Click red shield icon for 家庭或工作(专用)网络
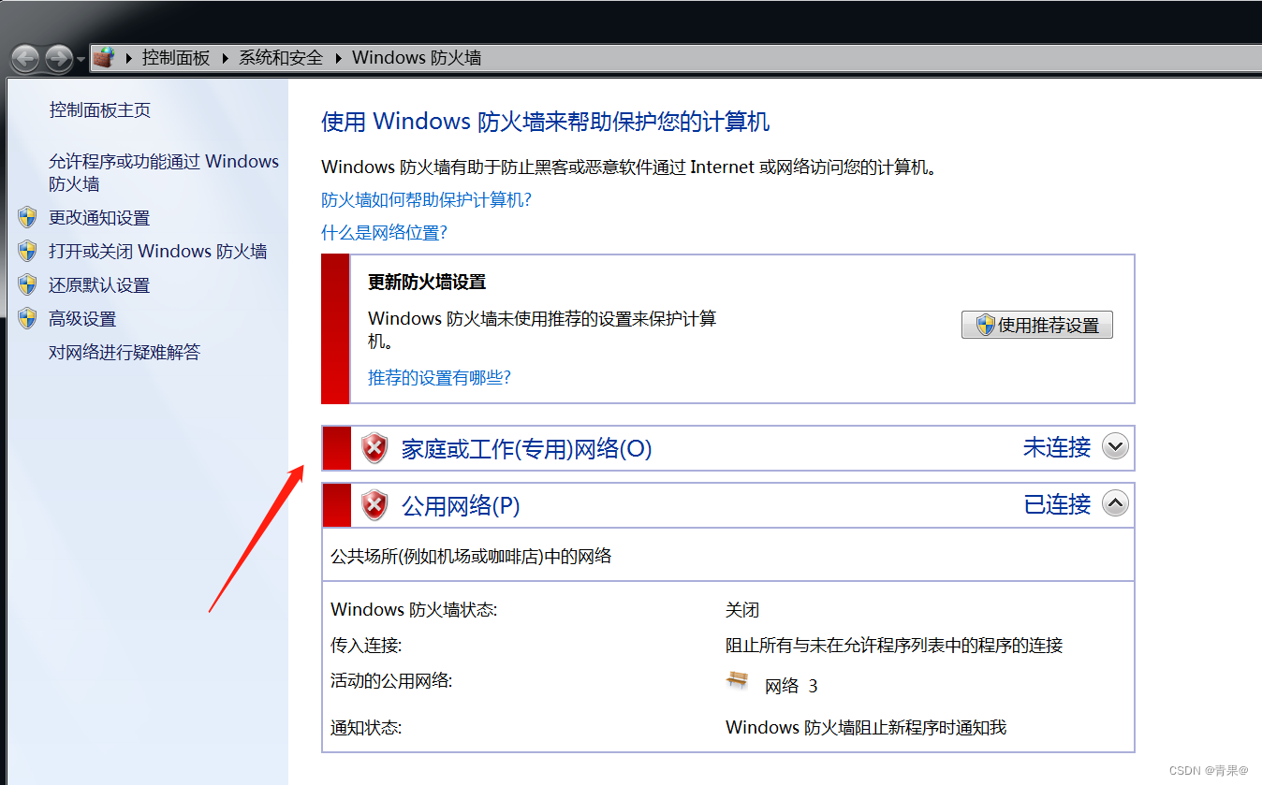The image size is (1262, 785). [x=374, y=448]
